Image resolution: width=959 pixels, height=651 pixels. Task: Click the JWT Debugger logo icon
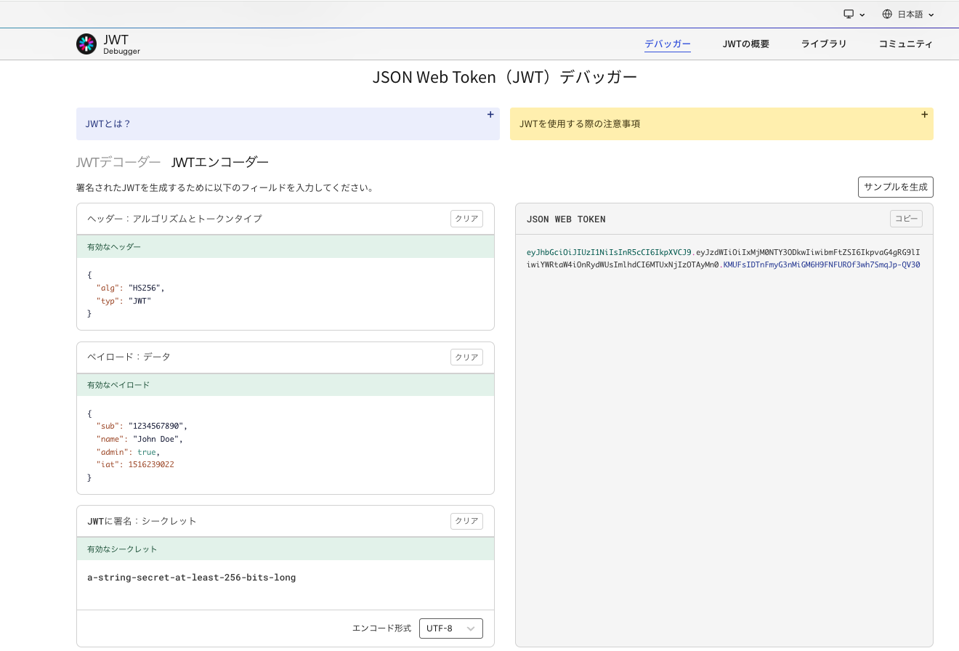coord(86,44)
